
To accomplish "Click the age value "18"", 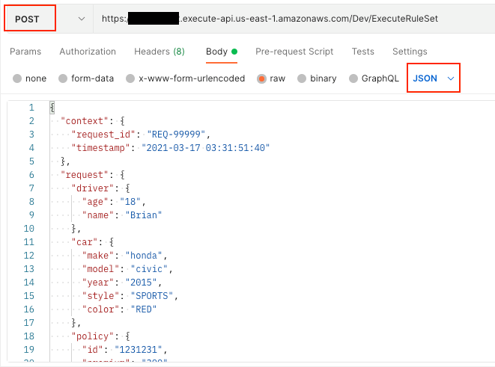I will (x=130, y=202).
